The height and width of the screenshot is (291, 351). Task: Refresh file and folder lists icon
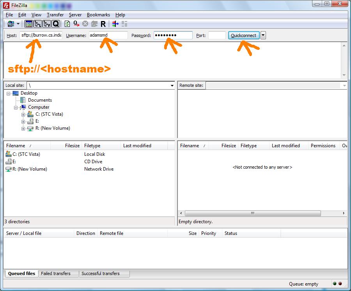67,24
